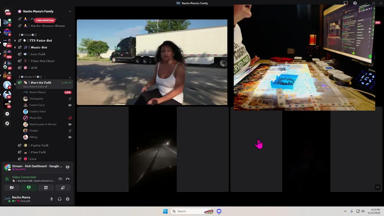This screenshot has width=384, height=216.
Task: Toggle camera off button in voice panel
Action: pyautogui.click(x=12, y=187)
